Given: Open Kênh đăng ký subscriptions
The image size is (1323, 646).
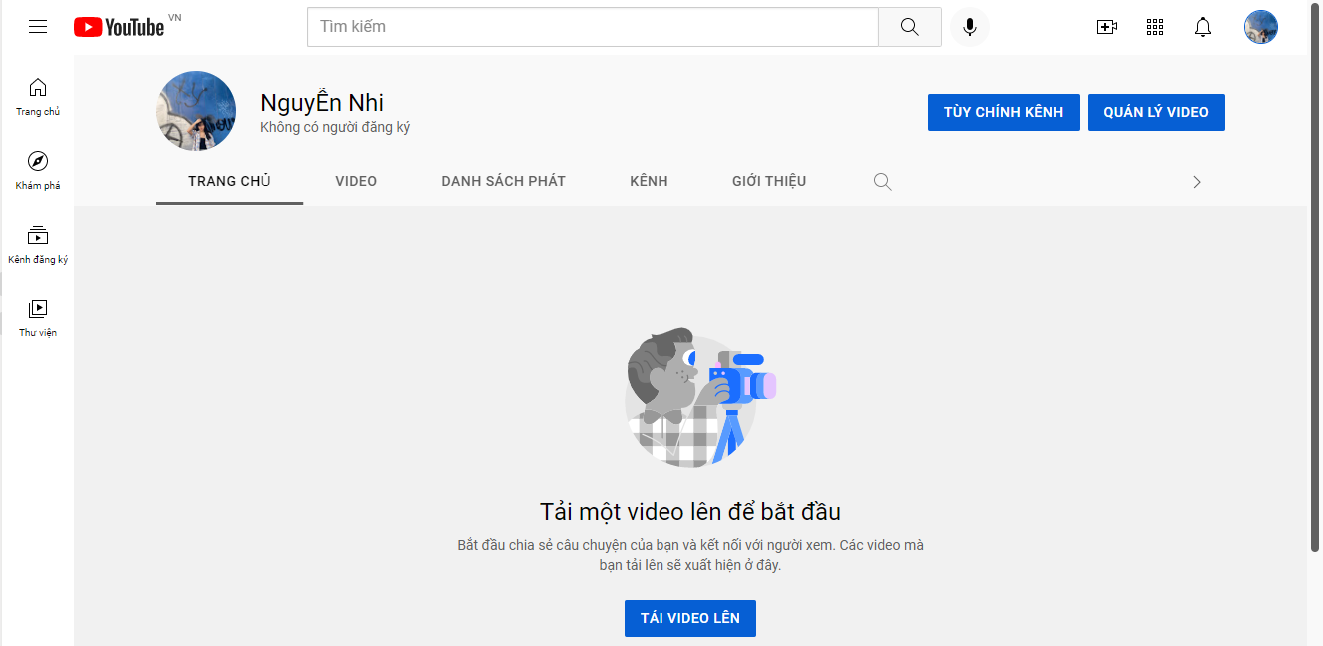Looking at the screenshot, I should (x=38, y=244).
